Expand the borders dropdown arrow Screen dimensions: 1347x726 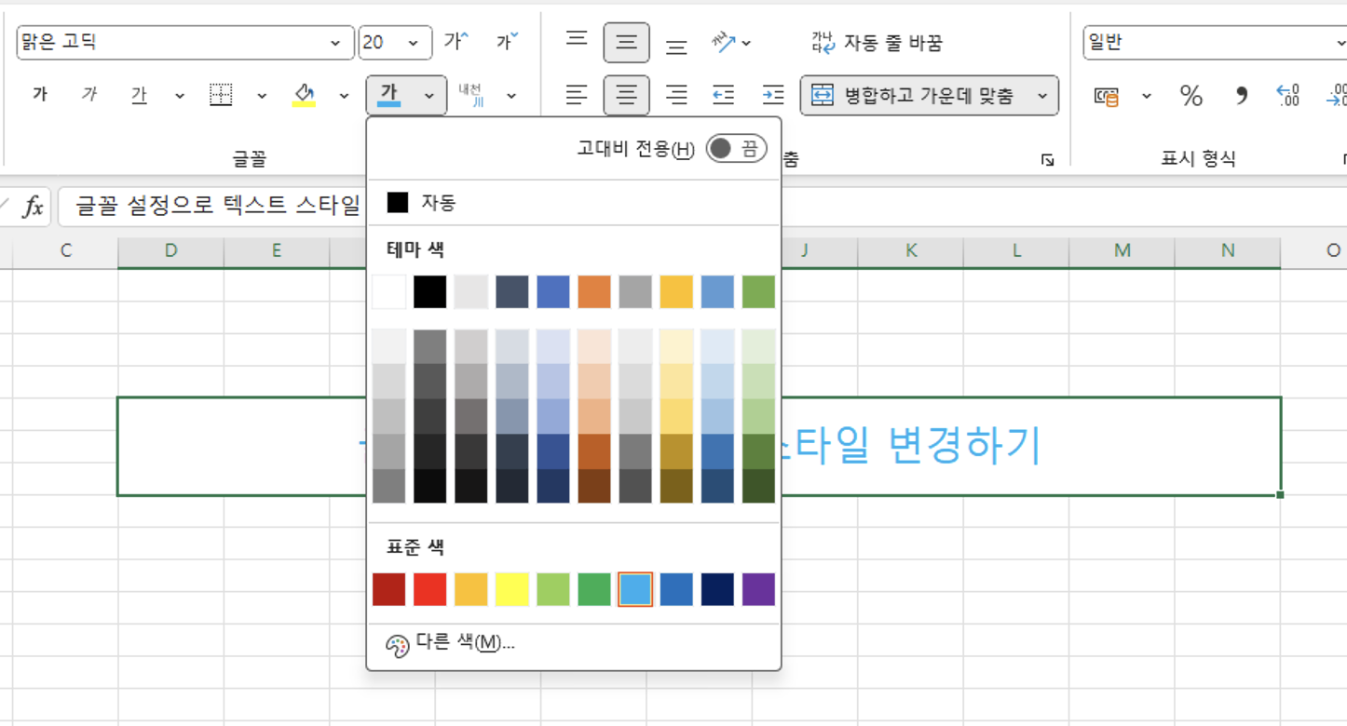[262, 95]
